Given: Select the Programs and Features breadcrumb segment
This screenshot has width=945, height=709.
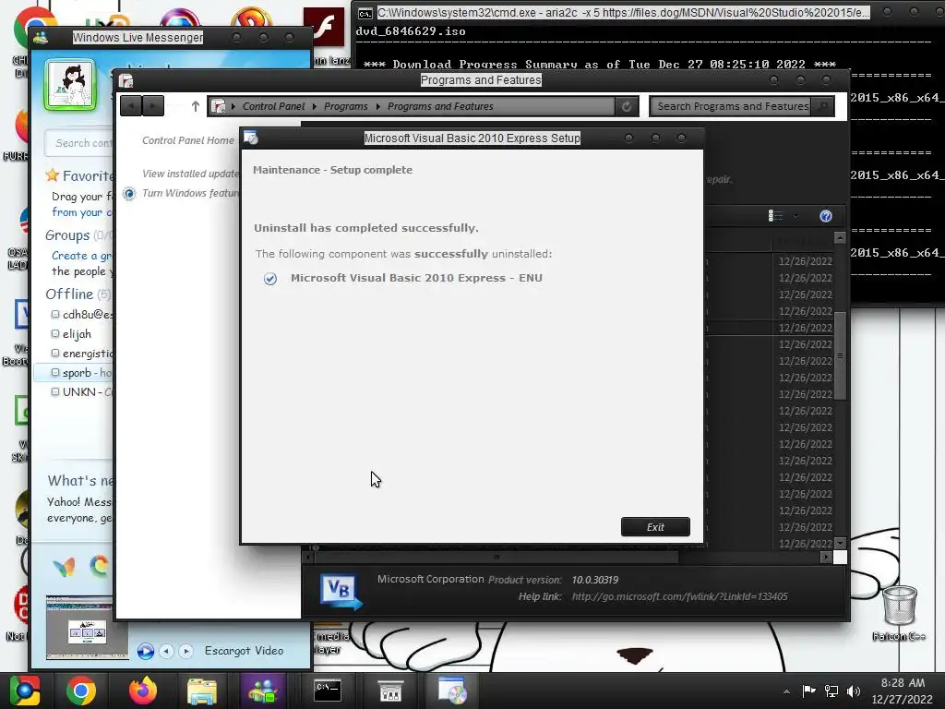Looking at the screenshot, I should (440, 106).
